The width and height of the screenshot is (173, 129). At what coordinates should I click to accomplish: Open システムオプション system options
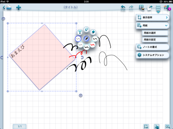pos(153,55)
